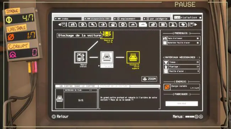Click the orange Énergie instable icon
The width and height of the screenshot is (231, 129).
coord(167,87)
